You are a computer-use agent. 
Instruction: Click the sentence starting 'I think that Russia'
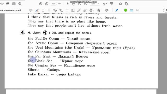coord(73,17)
